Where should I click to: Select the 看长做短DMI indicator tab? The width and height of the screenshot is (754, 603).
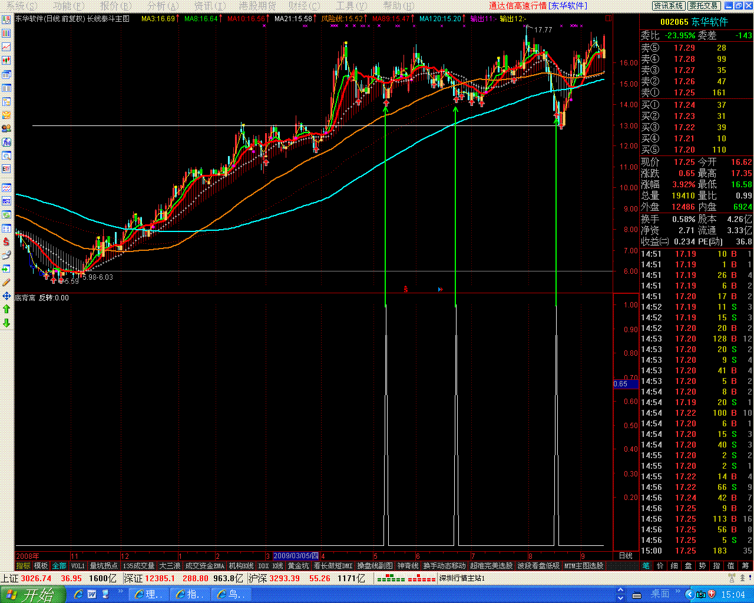coord(333,566)
